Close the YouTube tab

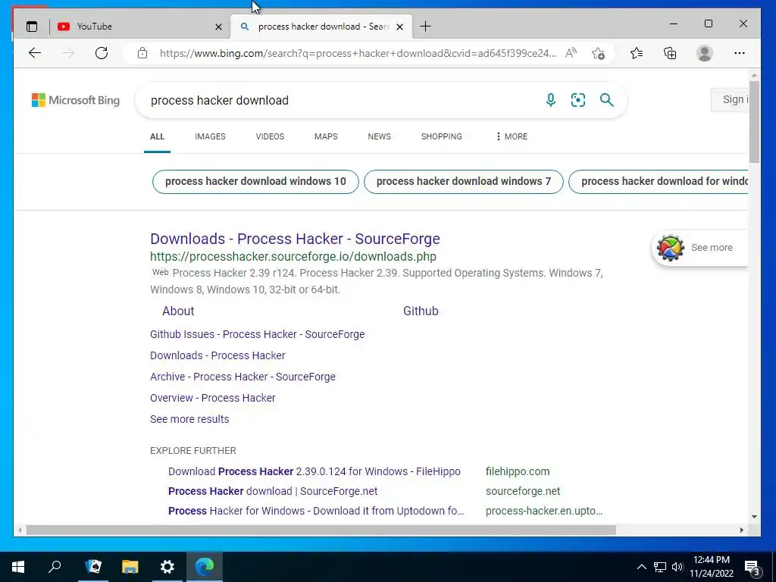point(218,27)
